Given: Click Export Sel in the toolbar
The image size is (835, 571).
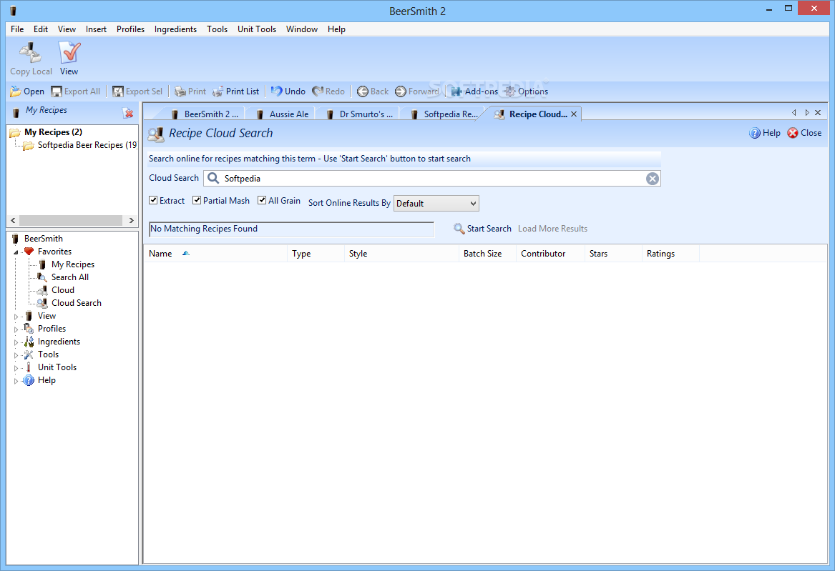Looking at the screenshot, I should click(137, 91).
